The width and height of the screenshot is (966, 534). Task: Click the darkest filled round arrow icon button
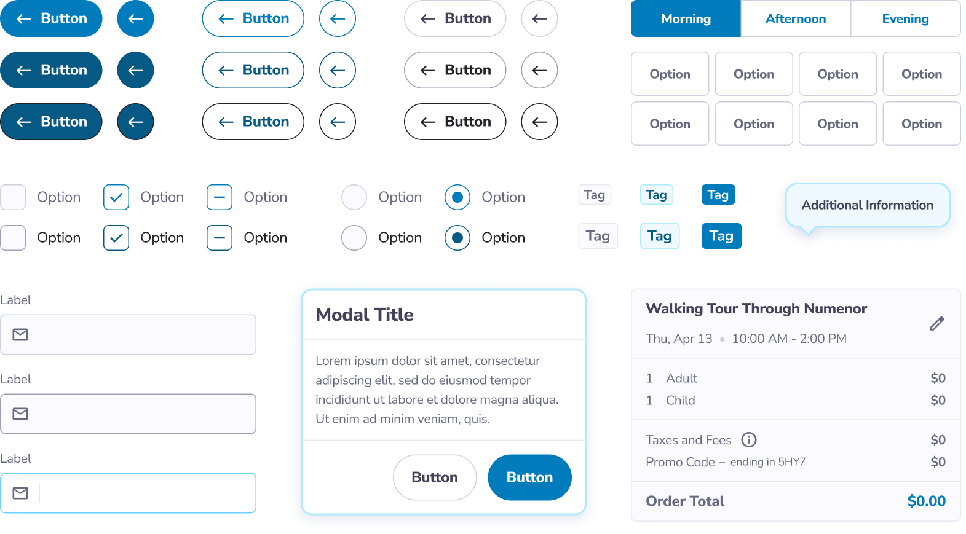[x=135, y=122]
